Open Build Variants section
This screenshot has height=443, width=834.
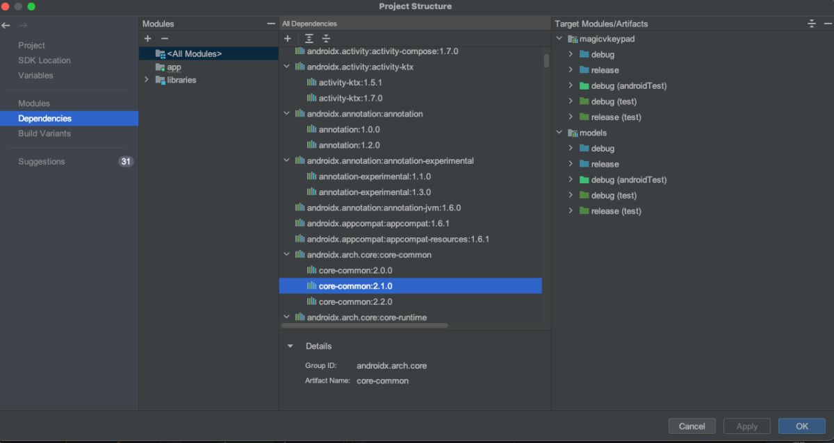pos(44,133)
